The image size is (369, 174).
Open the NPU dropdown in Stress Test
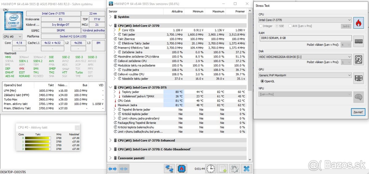pos(305,94)
